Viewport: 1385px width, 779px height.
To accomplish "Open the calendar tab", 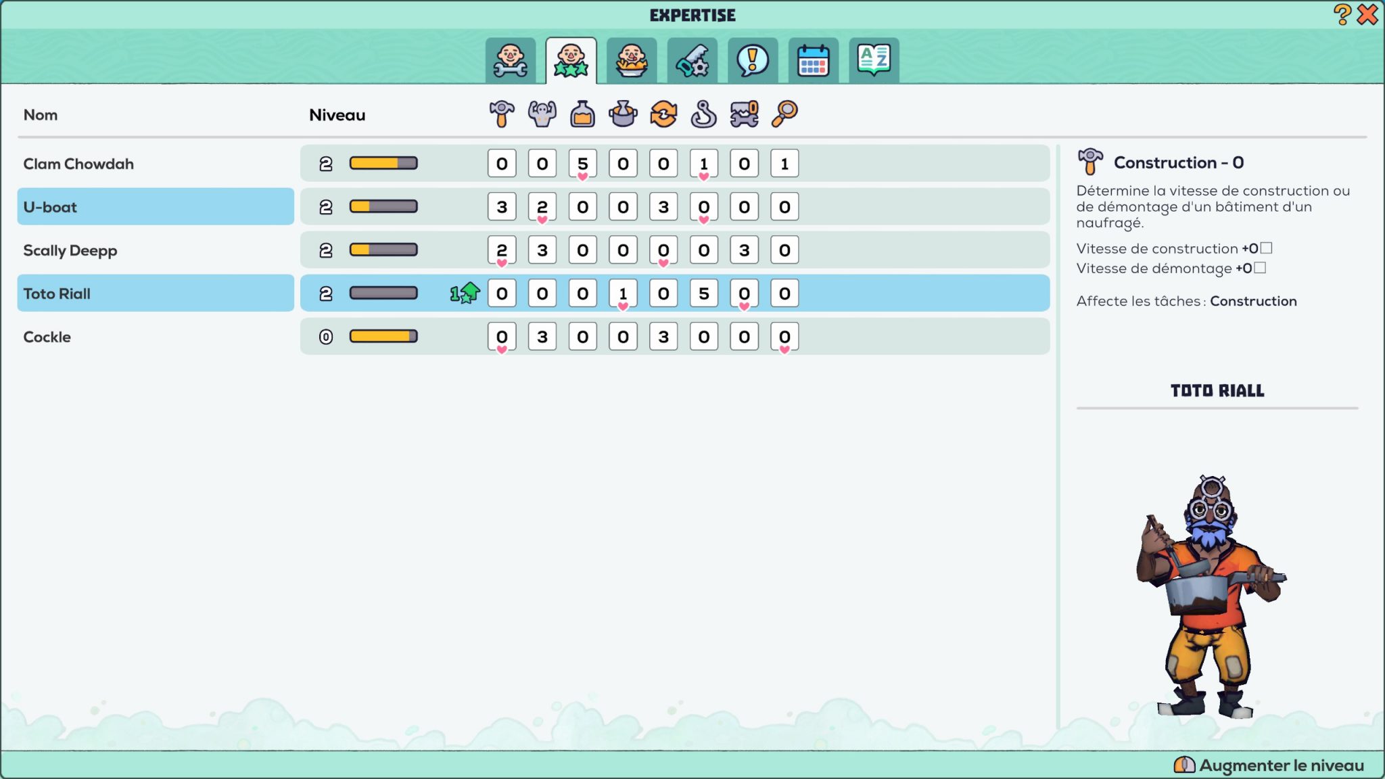I will pos(813,61).
